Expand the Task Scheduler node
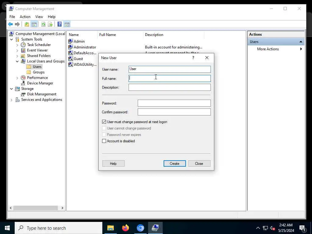 [x=17, y=45]
